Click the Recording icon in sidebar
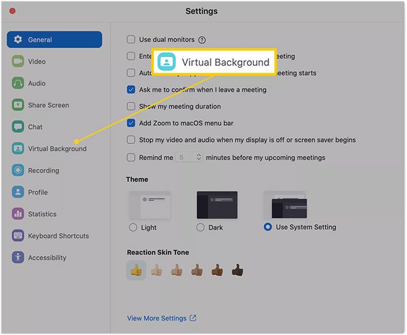 (x=18, y=170)
